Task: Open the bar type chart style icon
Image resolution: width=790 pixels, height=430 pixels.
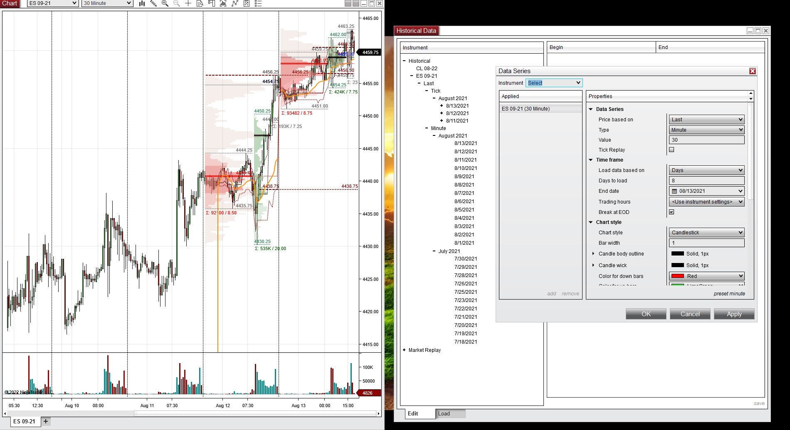Action: tap(142, 3)
